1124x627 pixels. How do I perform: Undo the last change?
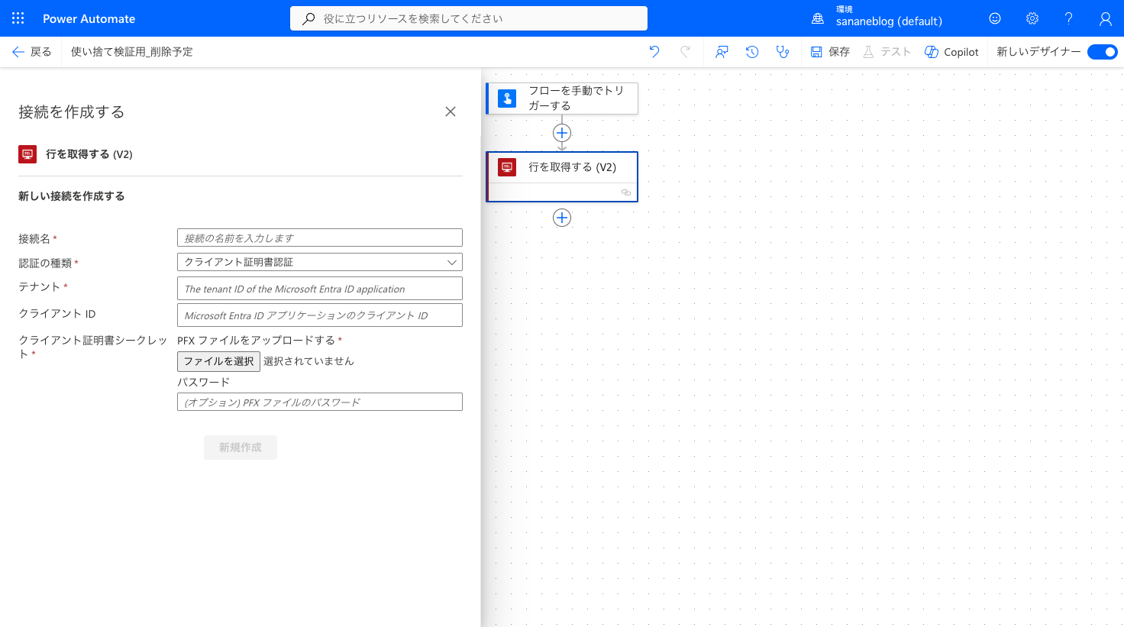click(x=654, y=52)
